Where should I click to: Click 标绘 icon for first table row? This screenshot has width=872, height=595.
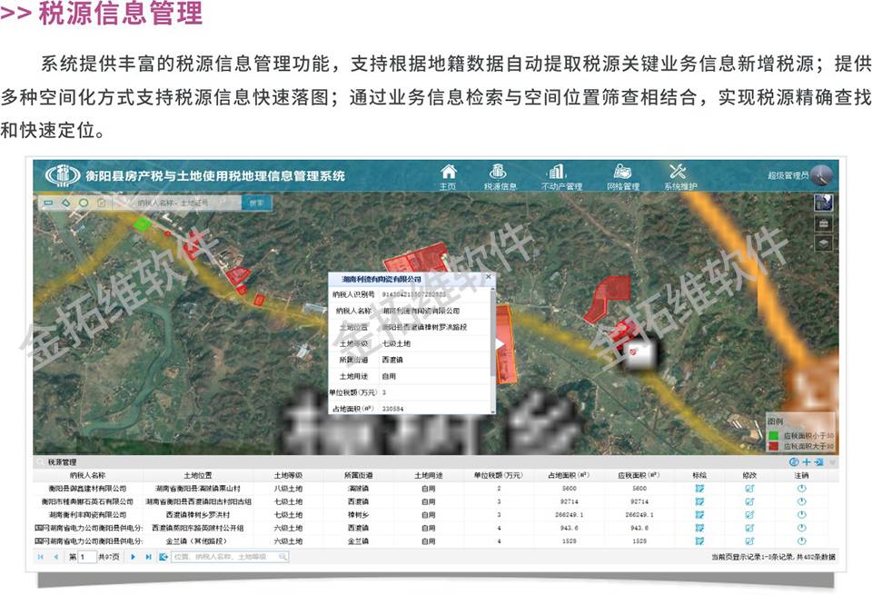point(699,488)
